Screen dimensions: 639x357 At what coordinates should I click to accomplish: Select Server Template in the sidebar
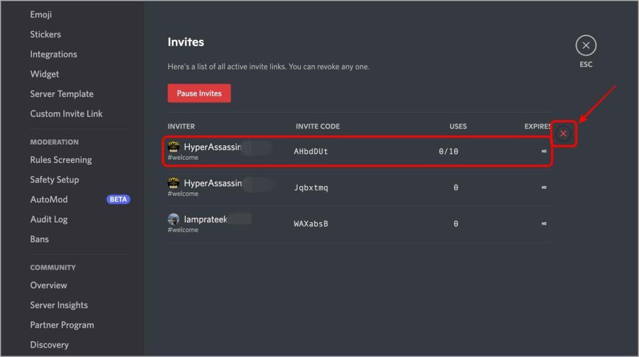(x=62, y=94)
